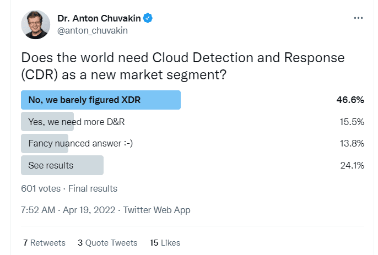Image resolution: width=378 pixels, height=255 pixels.
Task: Click Anton Chuvakin's profile picture
Action: (x=36, y=24)
